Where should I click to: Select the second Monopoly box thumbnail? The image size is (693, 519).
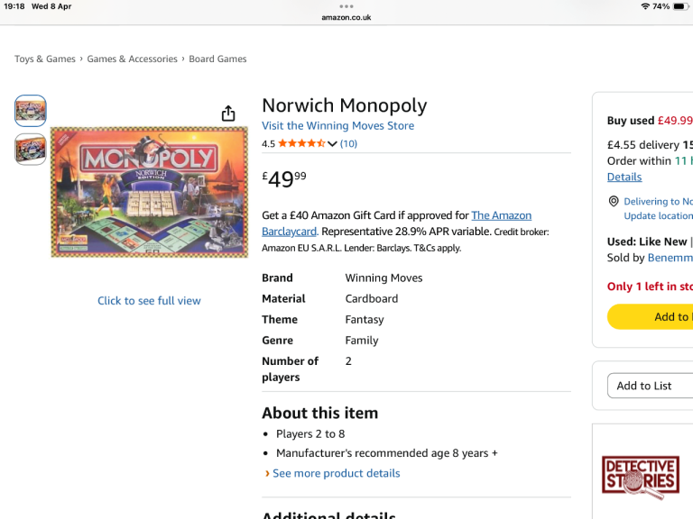[x=31, y=149]
